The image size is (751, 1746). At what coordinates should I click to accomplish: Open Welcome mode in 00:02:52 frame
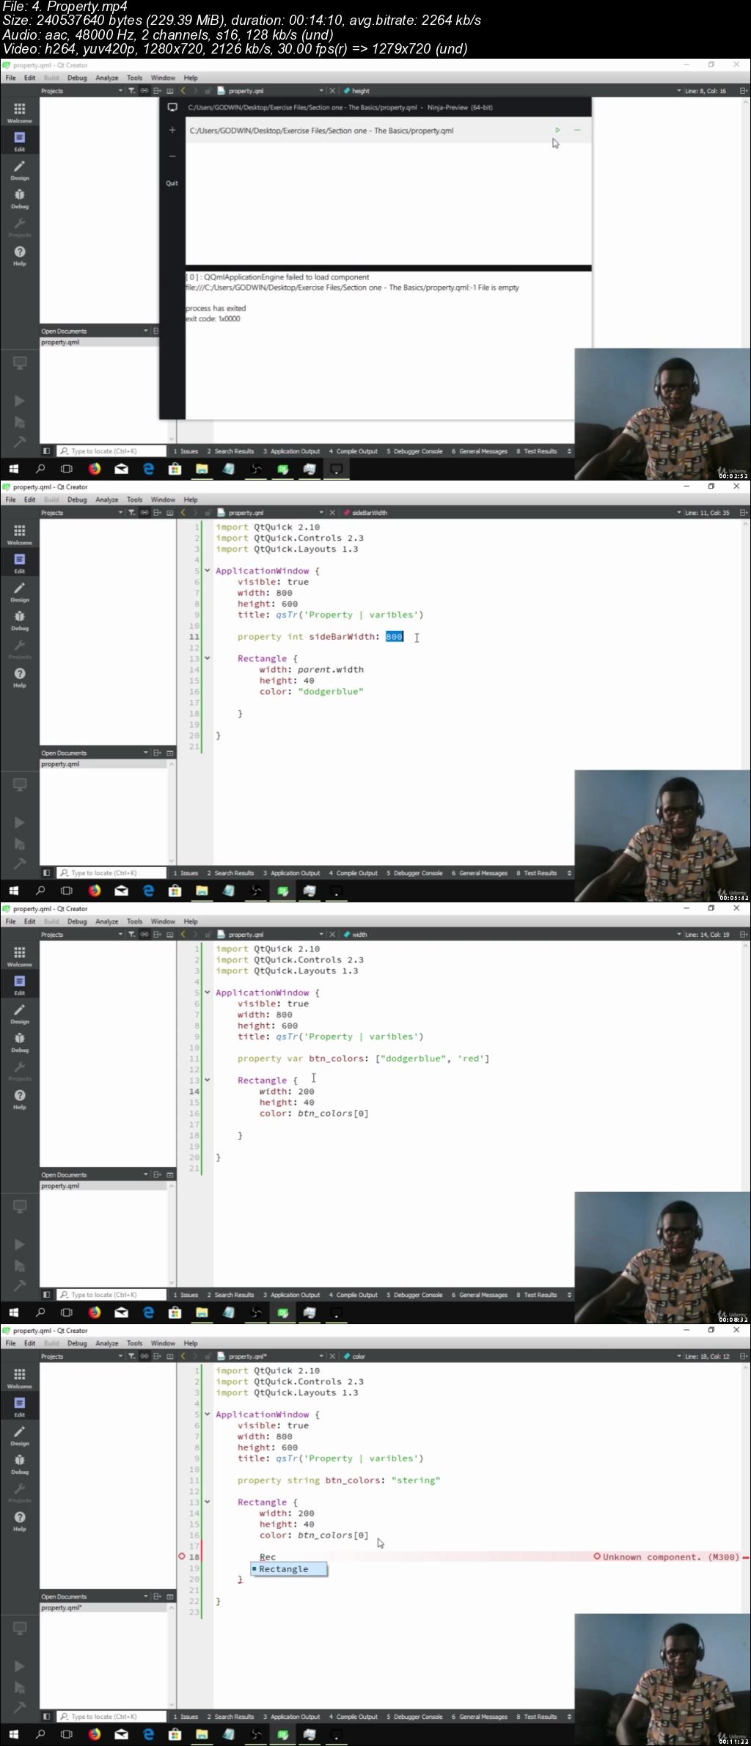(20, 113)
